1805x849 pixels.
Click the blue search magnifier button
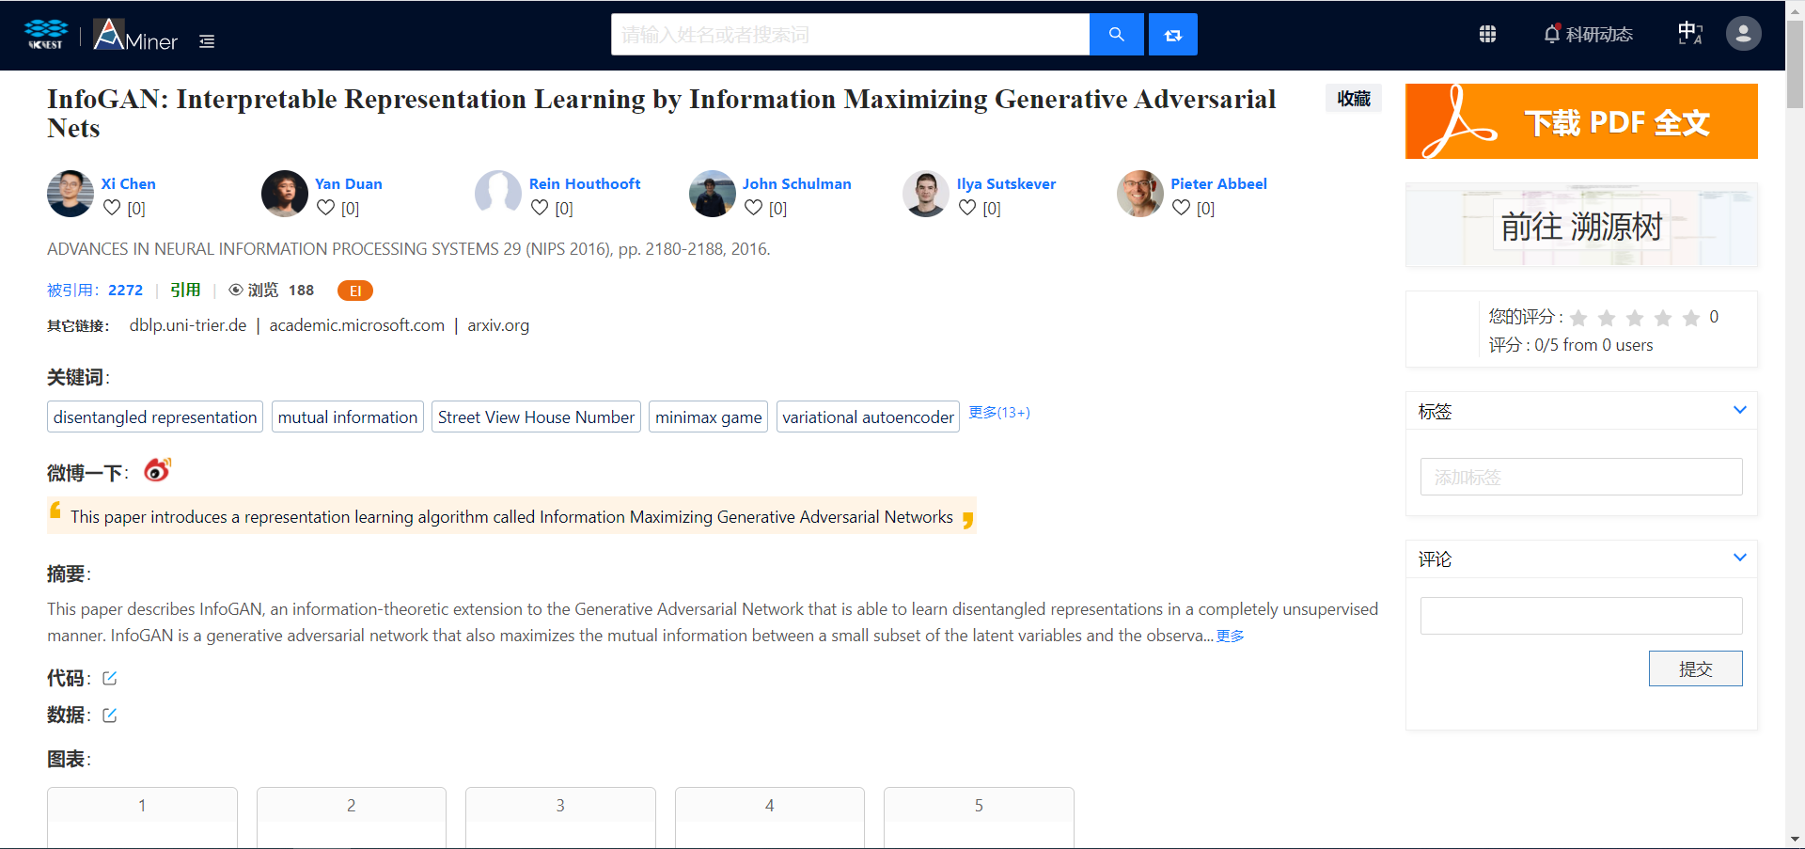coord(1116,35)
